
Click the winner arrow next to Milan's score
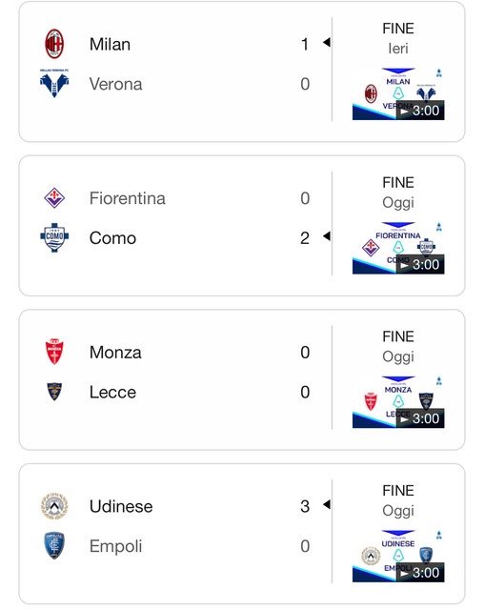pyautogui.click(x=327, y=42)
